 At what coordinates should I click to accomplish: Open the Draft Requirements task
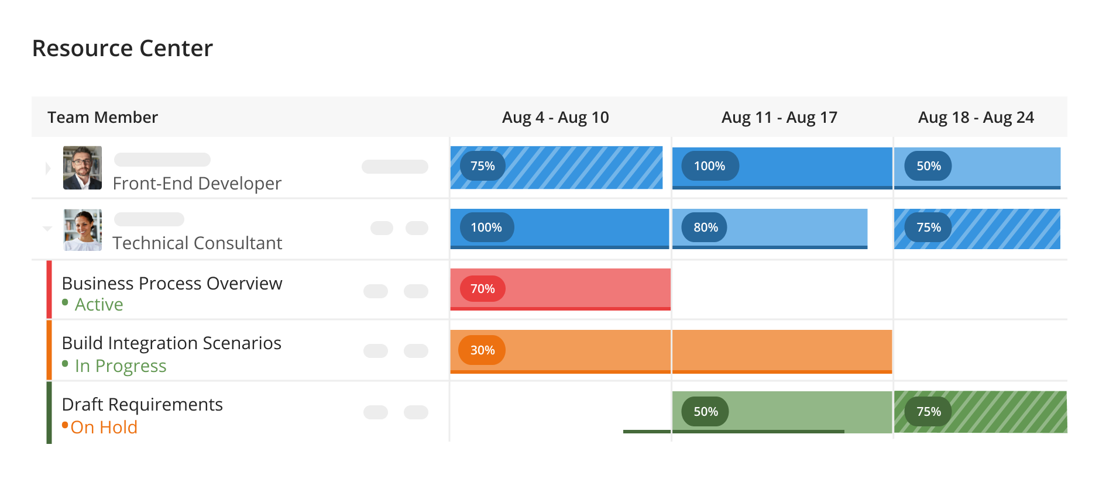142,404
